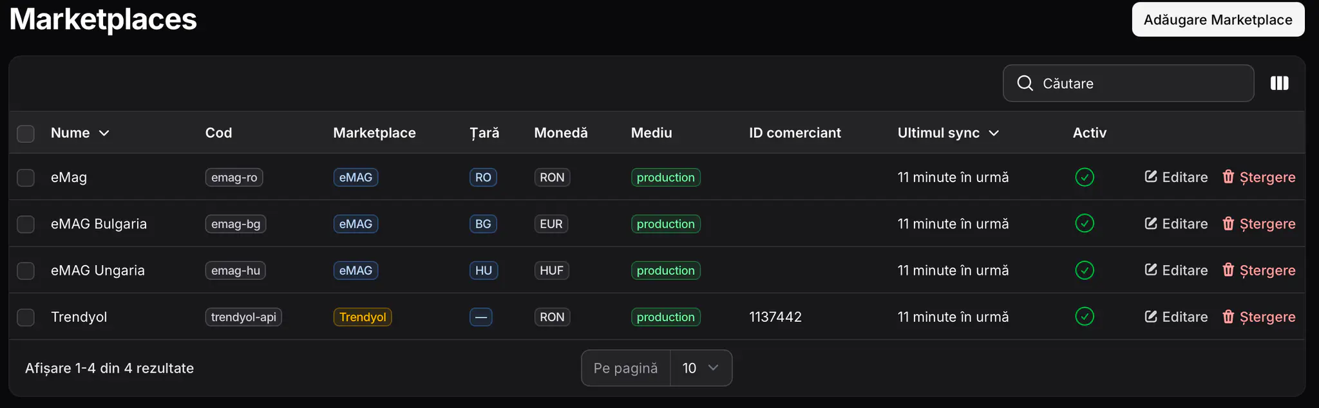Click the EUR currency badge
The height and width of the screenshot is (408, 1319).
551,223
